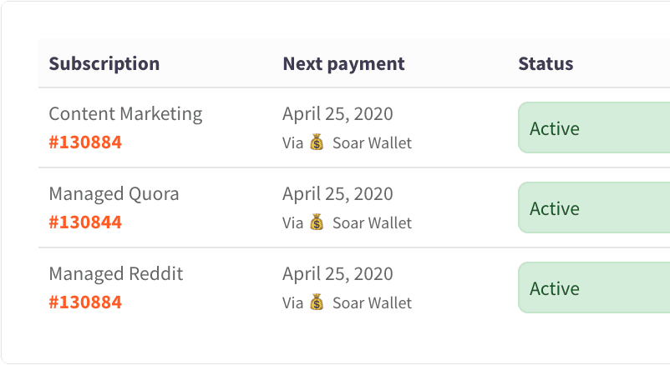Viewport: 670px width, 365px height.
Task: Select the Active status badge for Content Marketing
Action: pyautogui.click(x=594, y=127)
